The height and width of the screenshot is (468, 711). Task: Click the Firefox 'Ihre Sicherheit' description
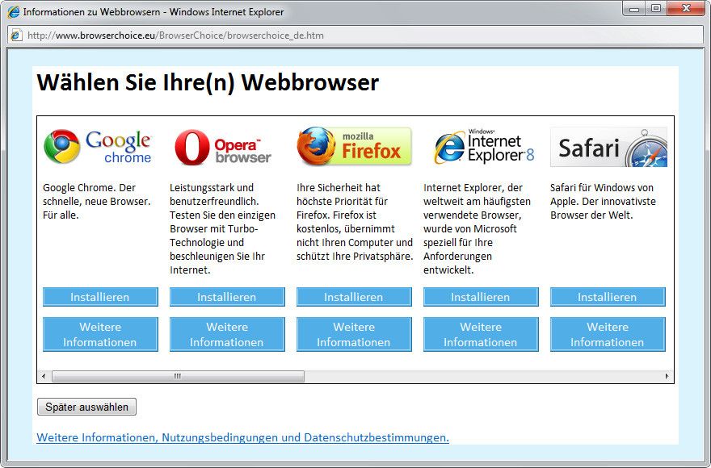point(355,222)
